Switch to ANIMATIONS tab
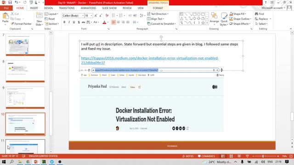 (88, 8)
